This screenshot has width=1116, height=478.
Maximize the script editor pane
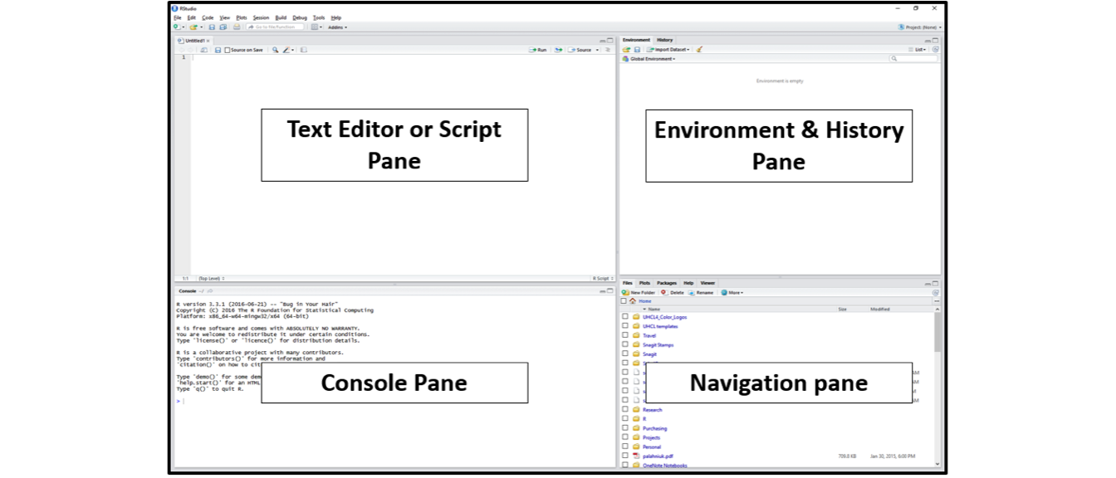click(610, 40)
